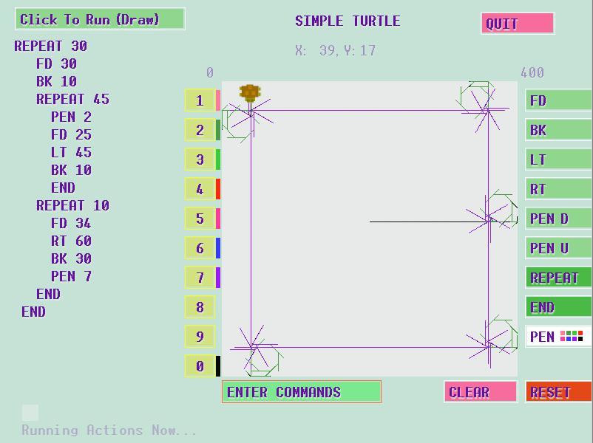Select the bright green pen color swatch
The width and height of the screenshot is (593, 443).
point(218,159)
